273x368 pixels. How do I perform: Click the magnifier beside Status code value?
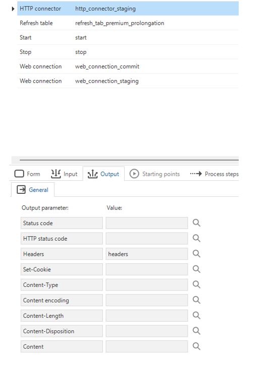point(196,223)
